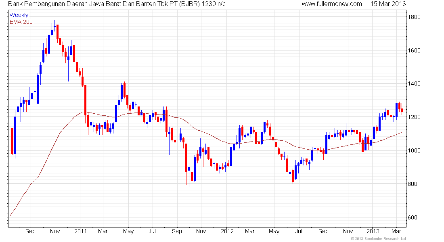The width and height of the screenshot is (444, 242).
Task: Select the 'EMA 200' legend label
Action: 21,22
